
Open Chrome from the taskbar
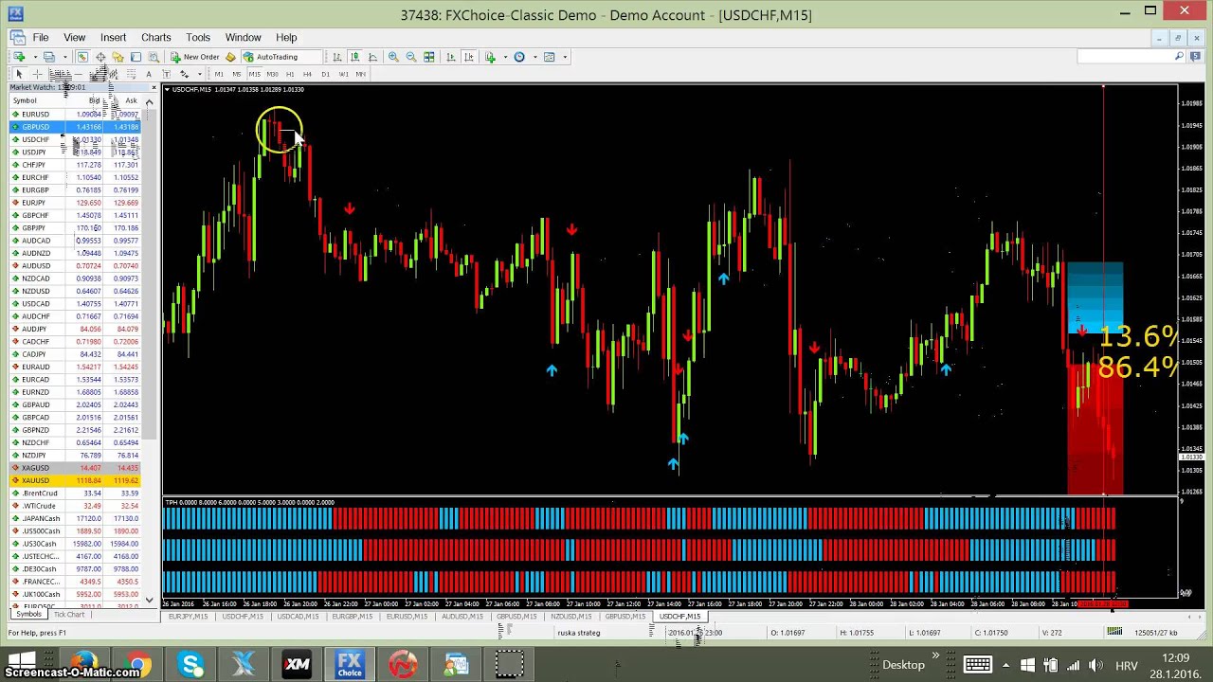(x=138, y=664)
